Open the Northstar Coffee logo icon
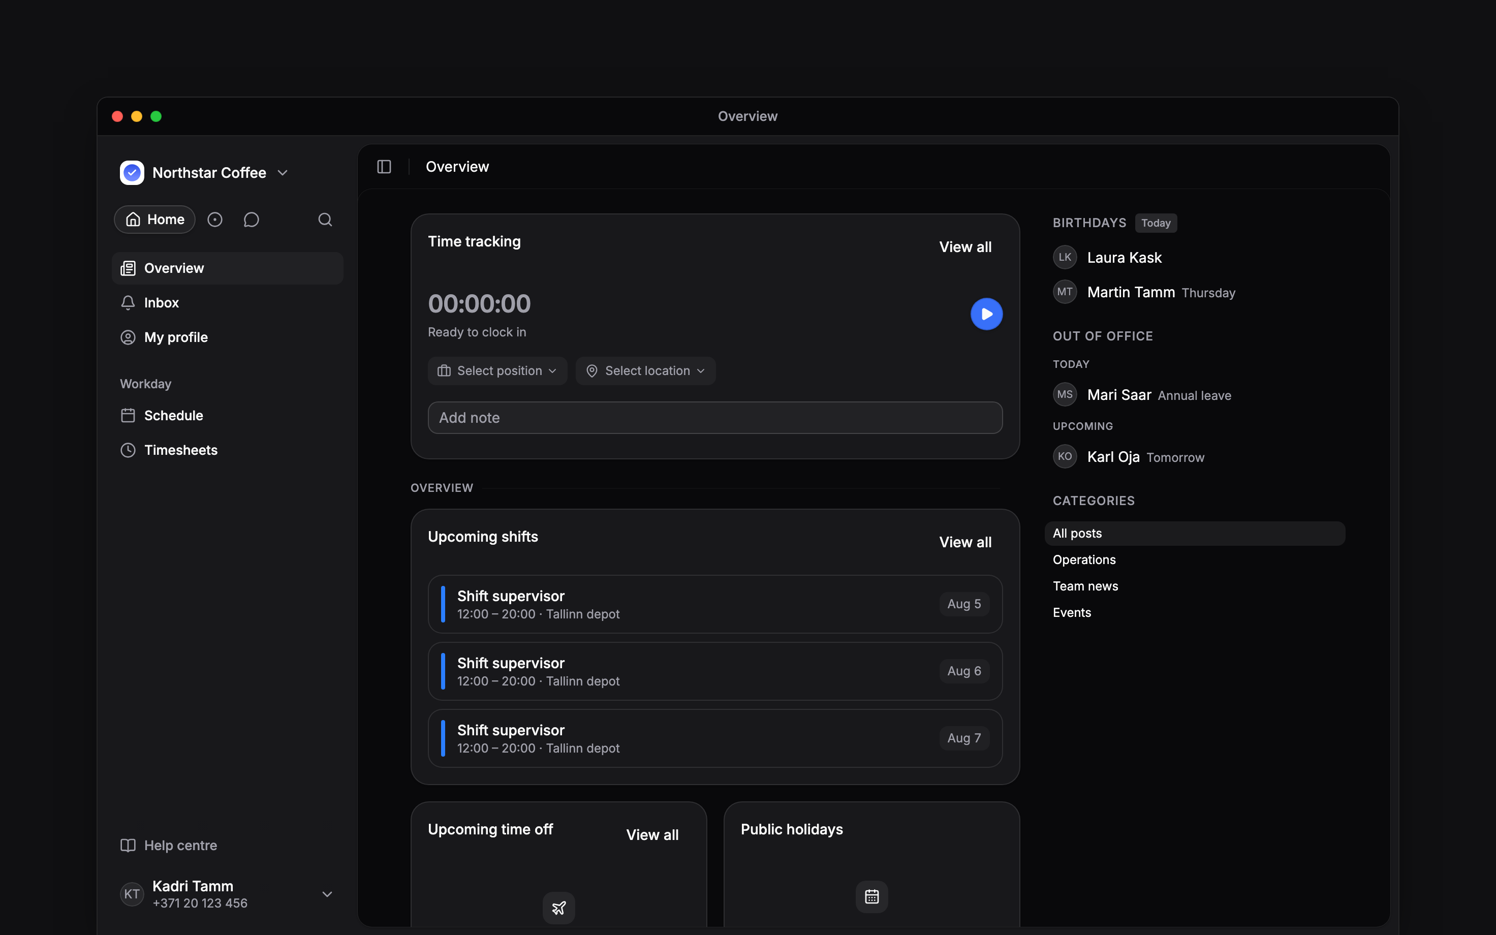The image size is (1496, 935). [132, 173]
